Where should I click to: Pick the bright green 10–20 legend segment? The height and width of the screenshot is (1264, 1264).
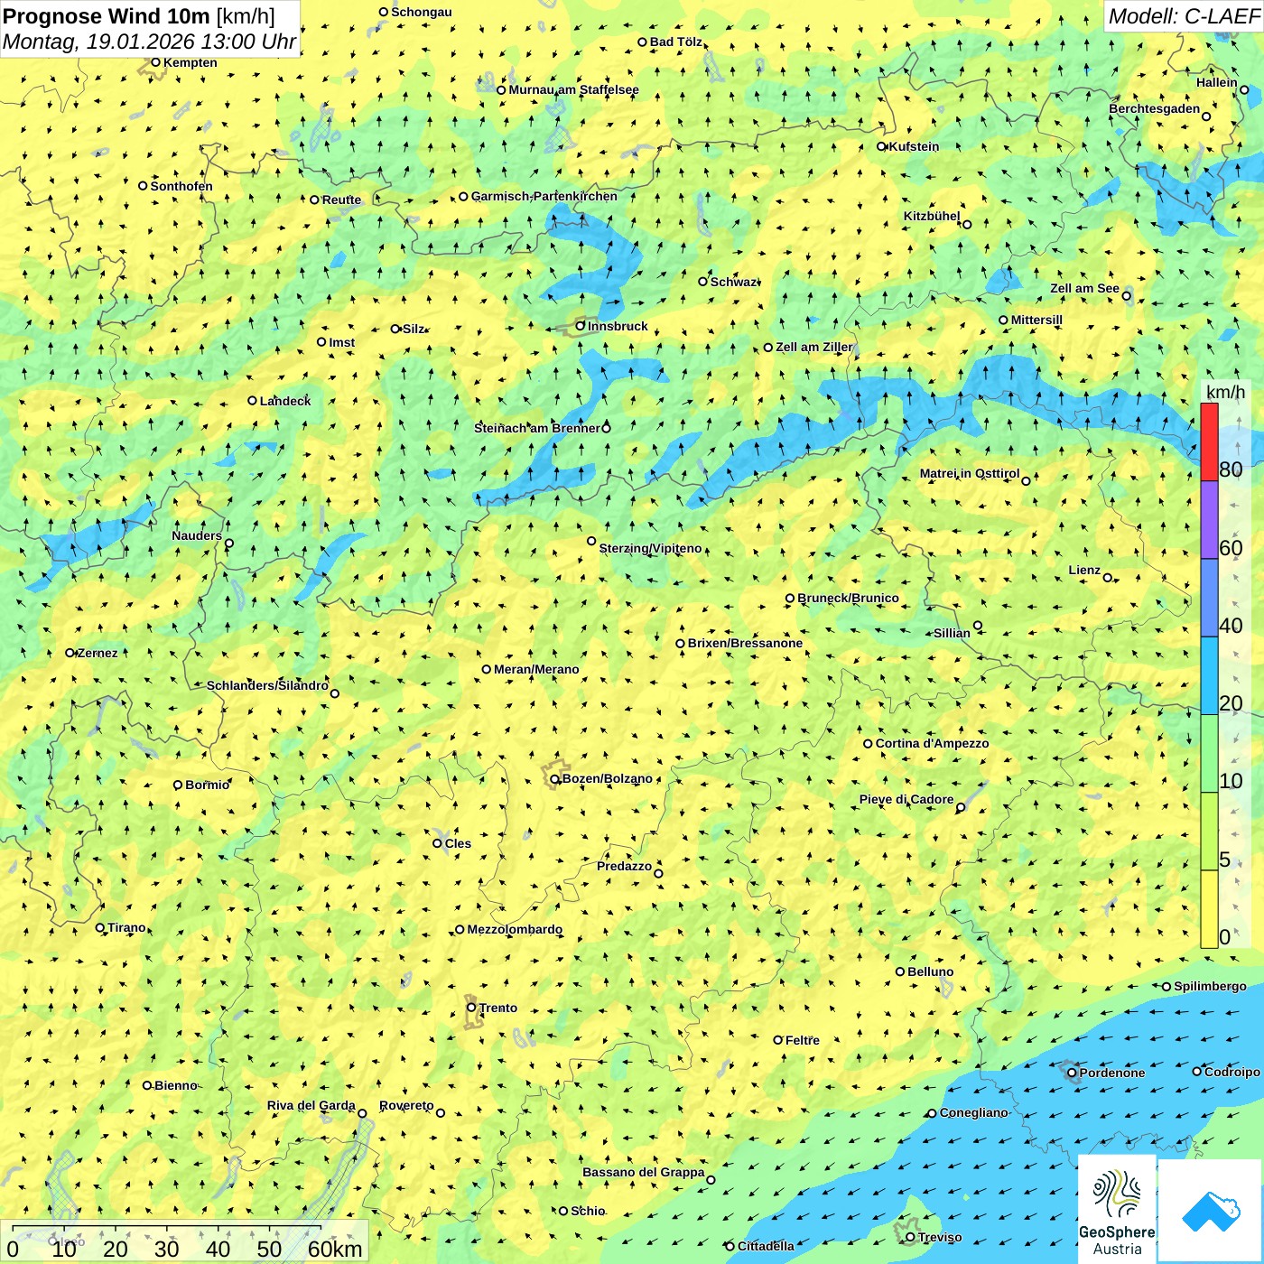[x=1209, y=754]
